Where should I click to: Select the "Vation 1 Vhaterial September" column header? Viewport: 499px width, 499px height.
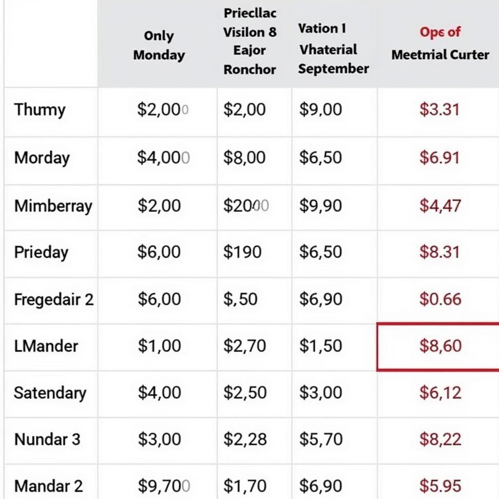pos(333,49)
